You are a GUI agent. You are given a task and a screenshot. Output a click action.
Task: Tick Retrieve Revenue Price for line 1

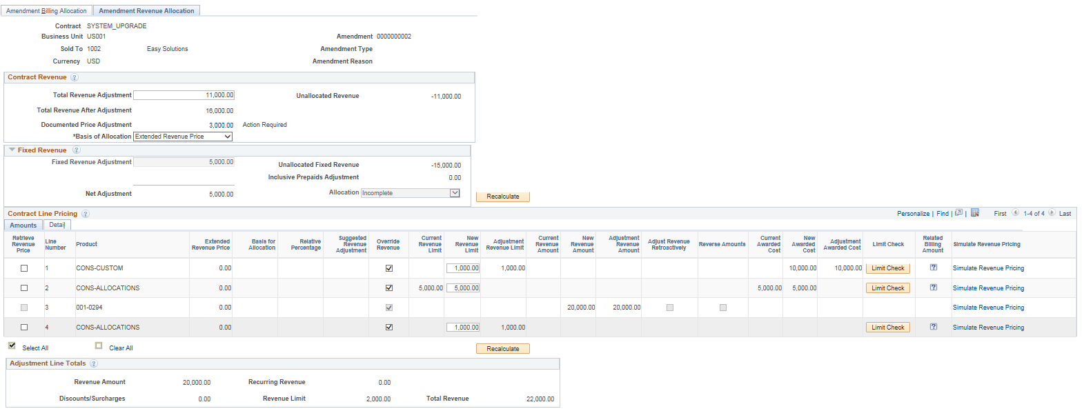(24, 268)
